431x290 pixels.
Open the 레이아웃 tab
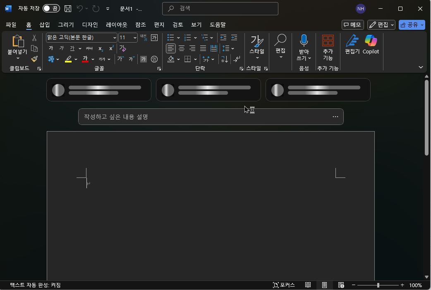[117, 25]
